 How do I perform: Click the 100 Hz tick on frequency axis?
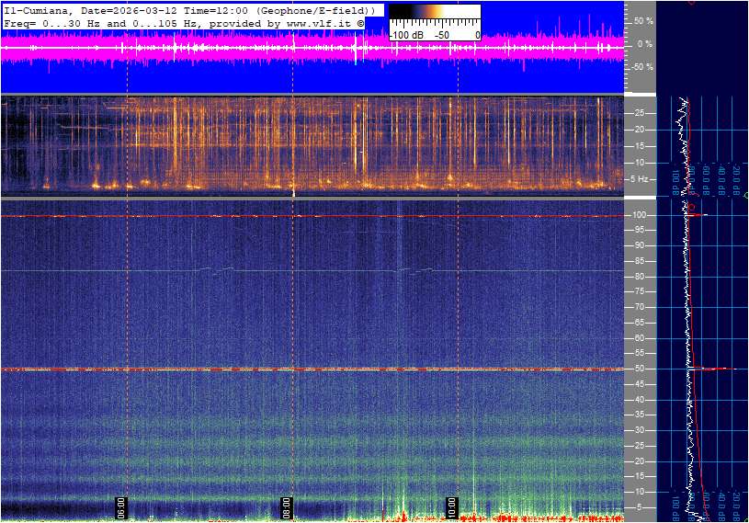(x=640, y=215)
